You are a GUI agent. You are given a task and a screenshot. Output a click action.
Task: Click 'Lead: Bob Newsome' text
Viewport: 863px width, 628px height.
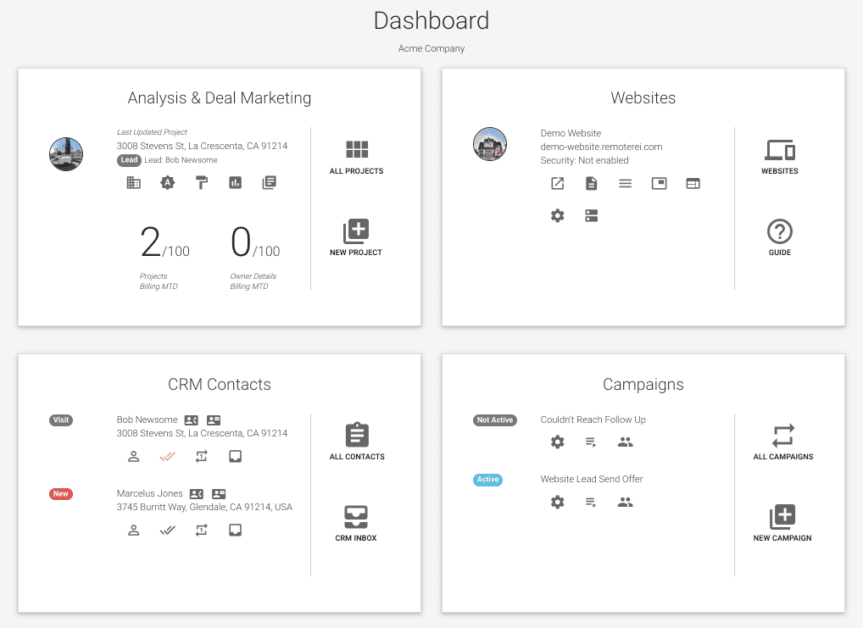181,160
